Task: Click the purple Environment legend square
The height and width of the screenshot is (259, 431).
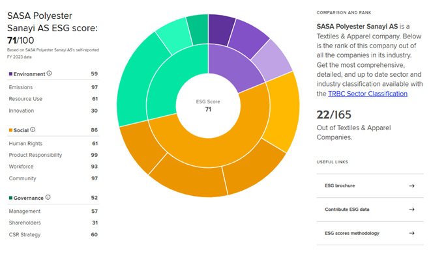Action: 10,74
